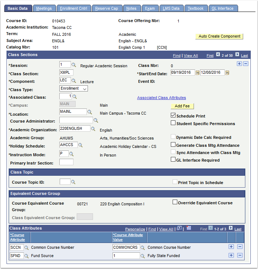Open the SFND course attribute lookup

pos(26,256)
